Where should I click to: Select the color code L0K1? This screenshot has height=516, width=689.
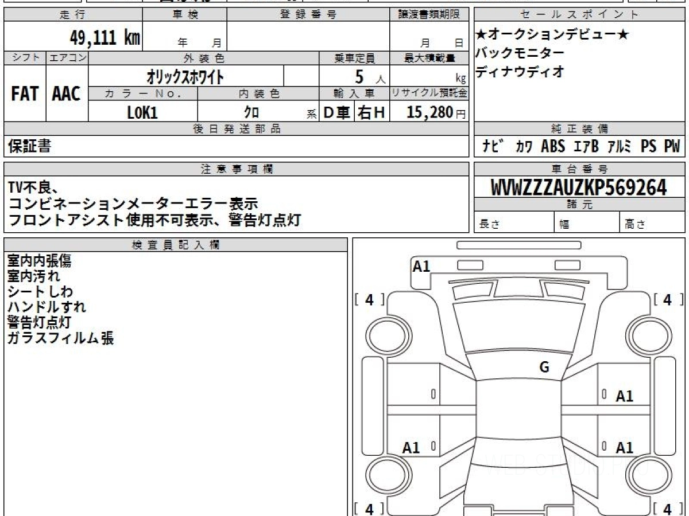click(x=142, y=112)
